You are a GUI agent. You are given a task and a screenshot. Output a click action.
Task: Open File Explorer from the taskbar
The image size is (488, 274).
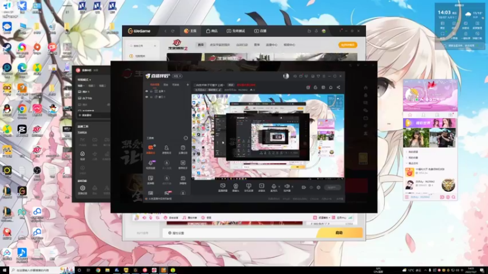(x=107, y=270)
